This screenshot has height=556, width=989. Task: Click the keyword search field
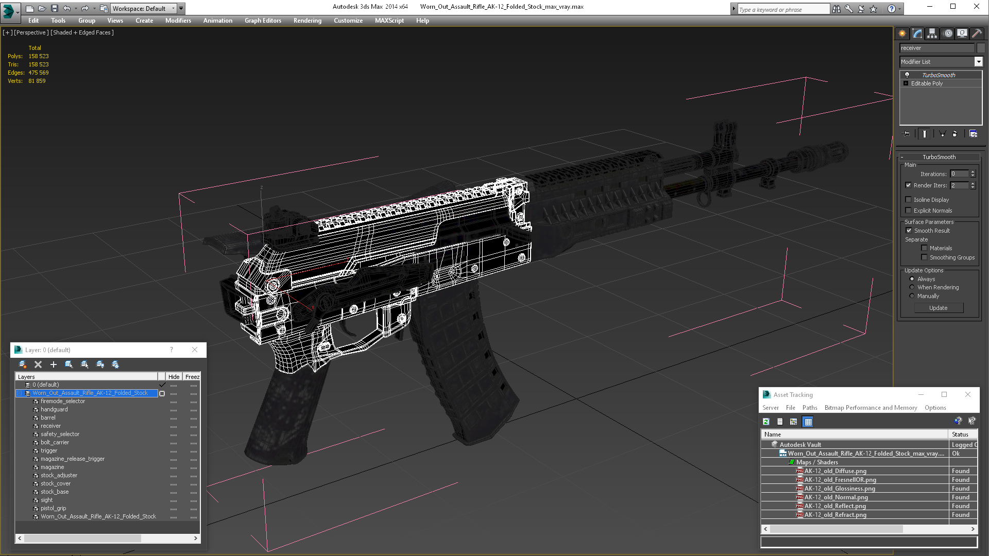tap(783, 9)
